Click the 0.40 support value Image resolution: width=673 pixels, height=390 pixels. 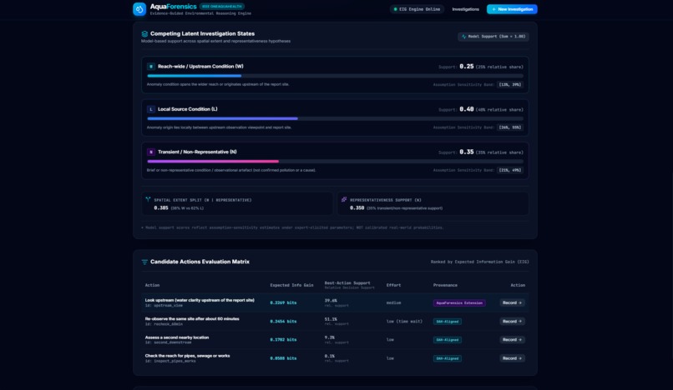click(x=467, y=109)
